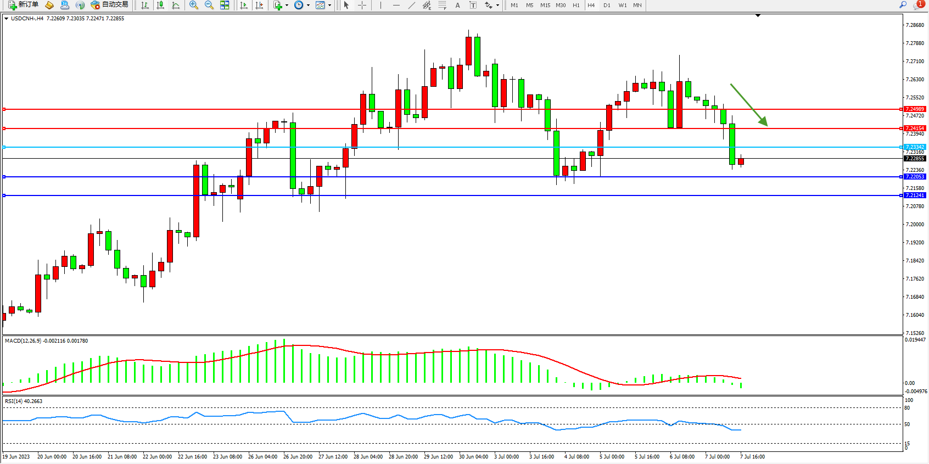
Task: Switch to the M15 timeframe
Action: (x=545, y=5)
